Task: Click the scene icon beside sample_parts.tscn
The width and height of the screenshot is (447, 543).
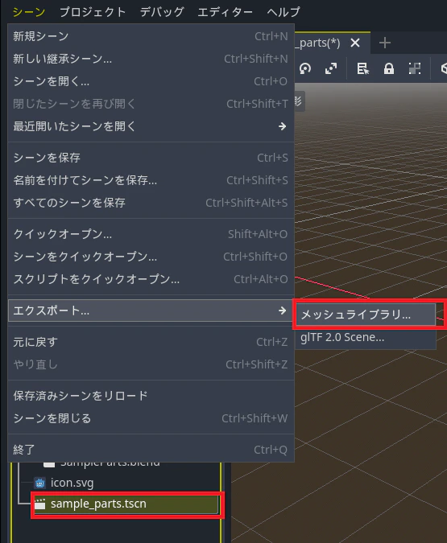Action: 40,504
